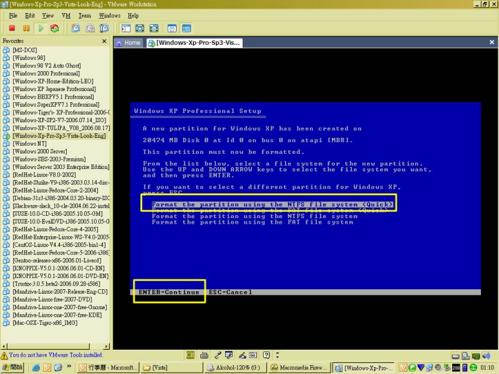Image resolution: width=499 pixels, height=374 pixels.
Task: Open the Windows menu
Action: (x=110, y=16)
